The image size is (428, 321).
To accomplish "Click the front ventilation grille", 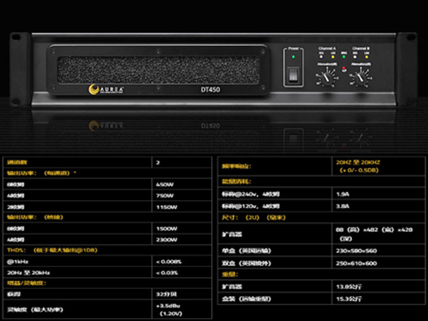I will 158,70.
